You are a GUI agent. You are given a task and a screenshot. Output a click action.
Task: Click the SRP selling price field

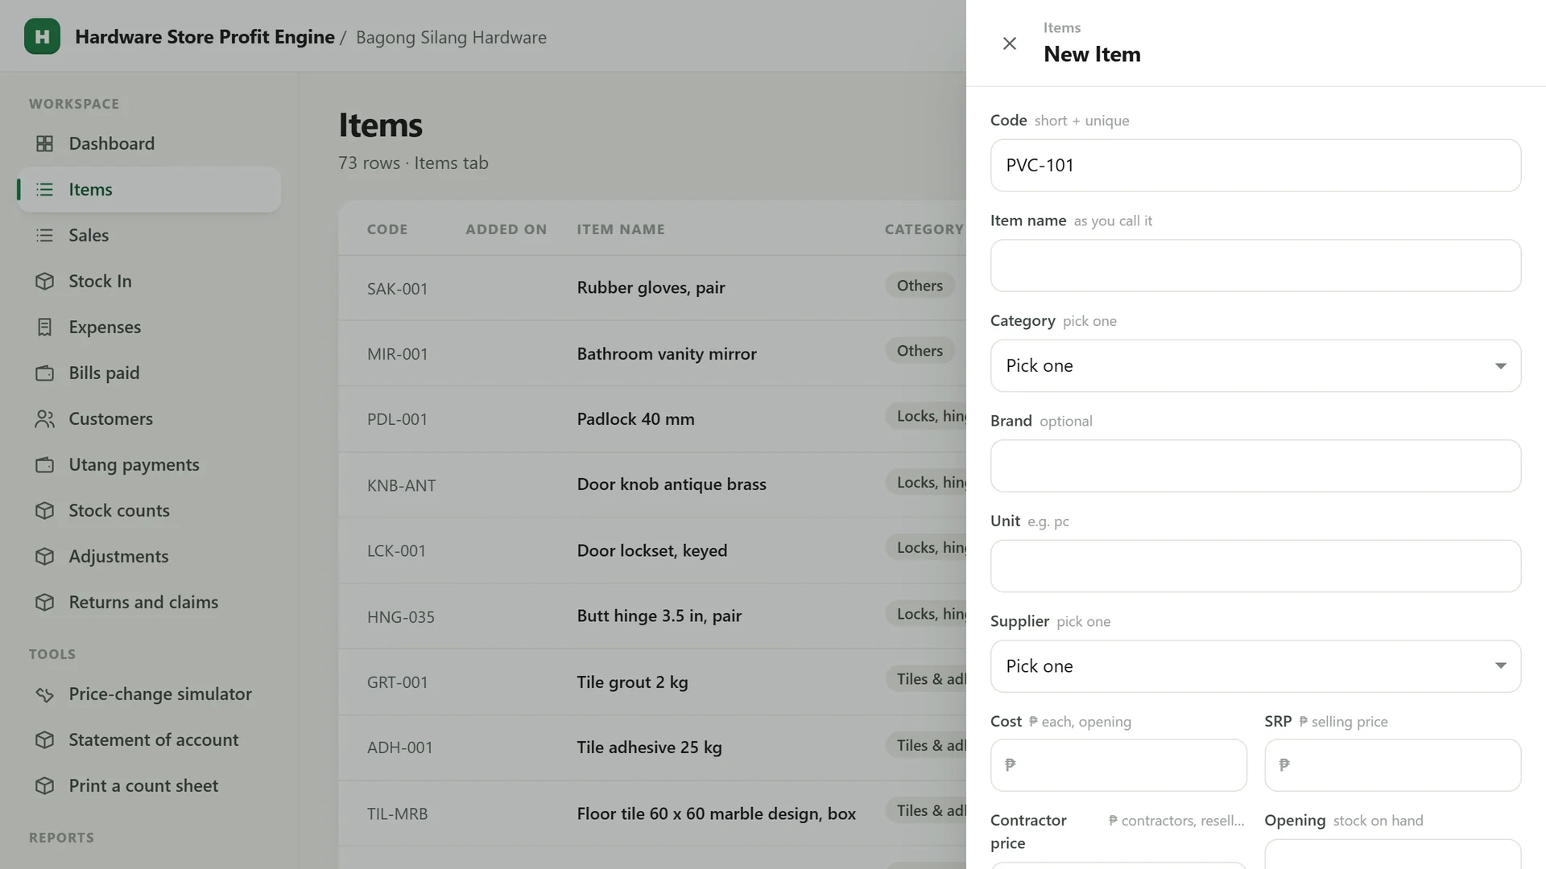pyautogui.click(x=1392, y=765)
